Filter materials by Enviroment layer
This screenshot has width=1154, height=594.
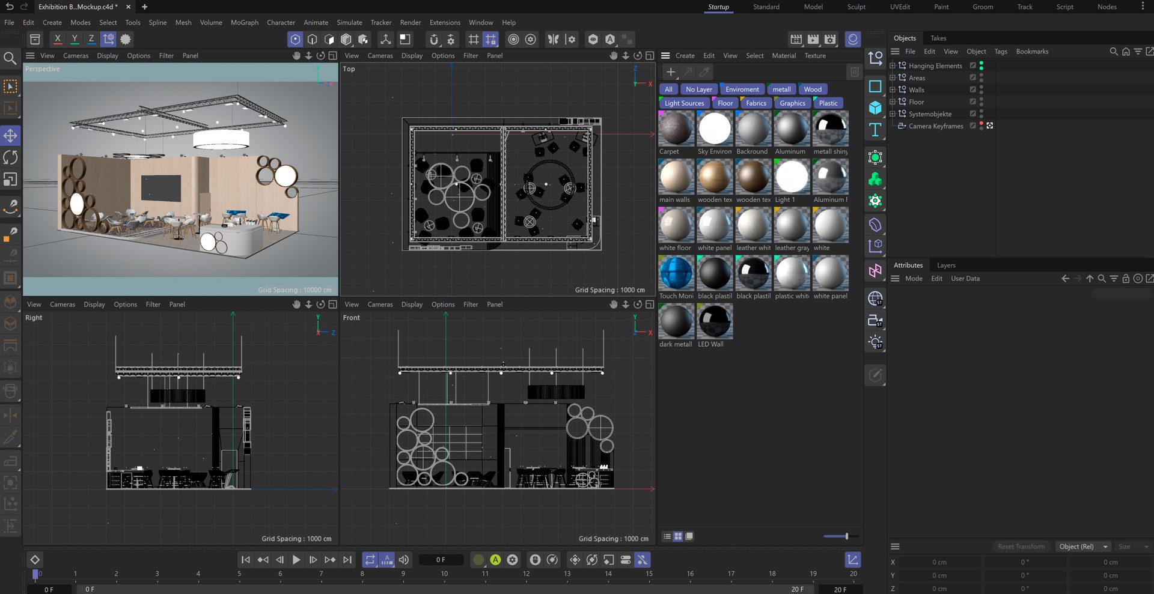point(742,89)
